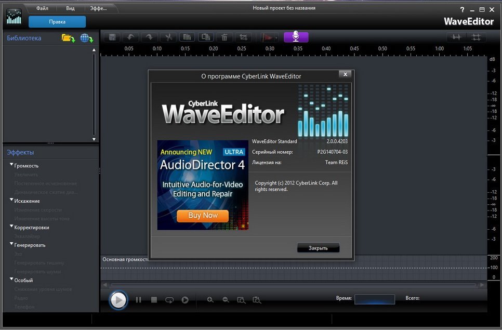Image resolution: width=502 pixels, height=330 pixels.
Task: Select the Эхо effect
Action: click(x=18, y=254)
